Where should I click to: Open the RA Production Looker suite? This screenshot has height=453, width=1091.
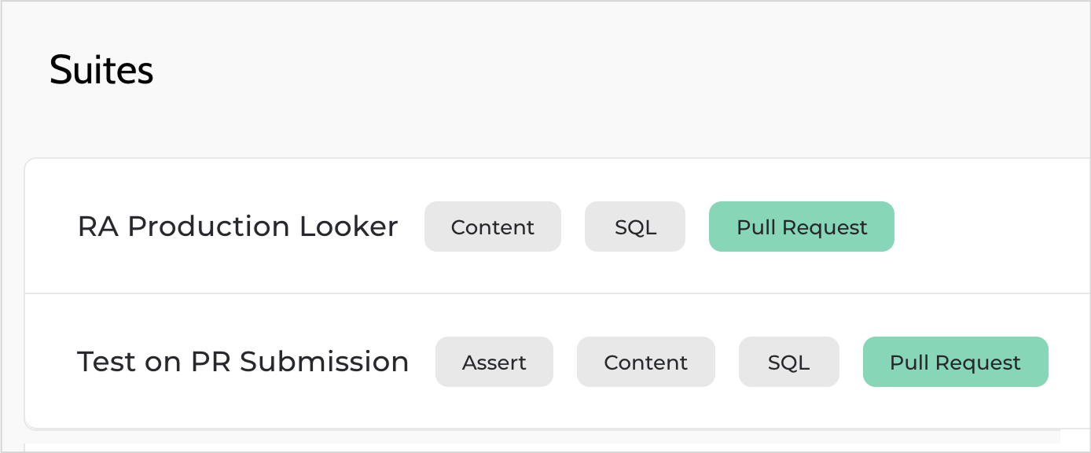click(x=237, y=226)
